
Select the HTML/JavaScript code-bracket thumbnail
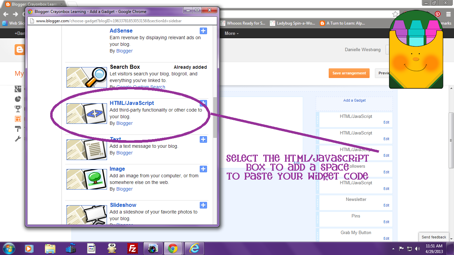click(87, 114)
